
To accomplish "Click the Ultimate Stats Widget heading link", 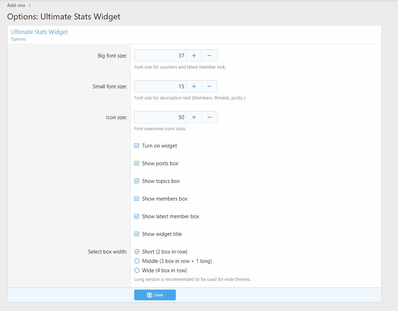I will click(x=39, y=32).
